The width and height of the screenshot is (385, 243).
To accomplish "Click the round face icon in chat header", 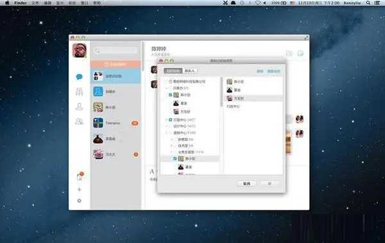I will pos(300,53).
